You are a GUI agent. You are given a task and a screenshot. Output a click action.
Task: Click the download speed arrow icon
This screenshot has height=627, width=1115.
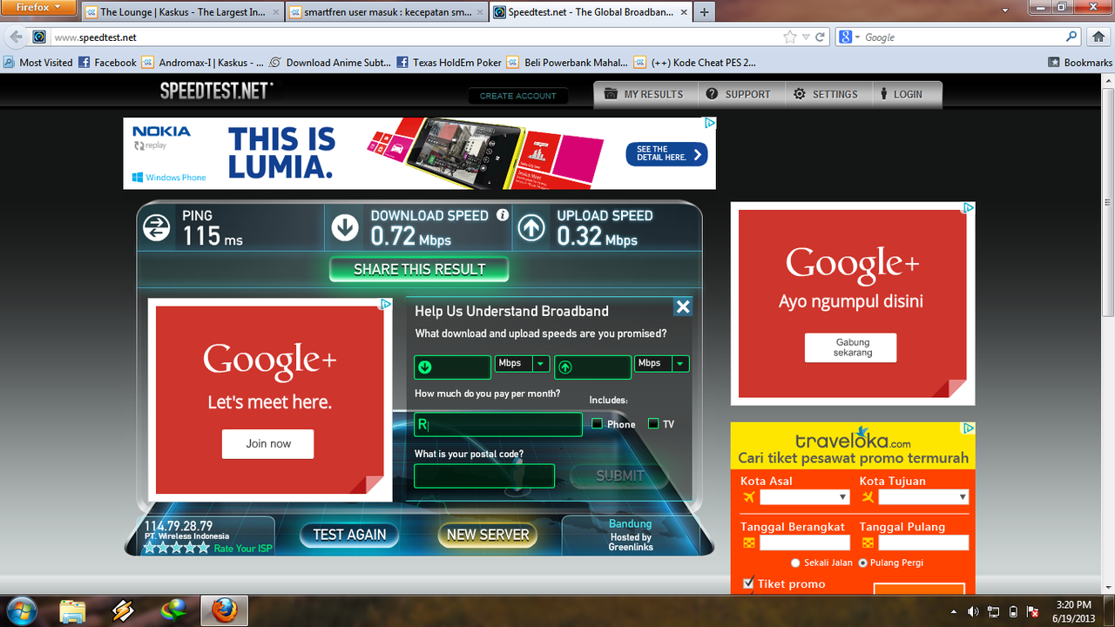pos(345,228)
